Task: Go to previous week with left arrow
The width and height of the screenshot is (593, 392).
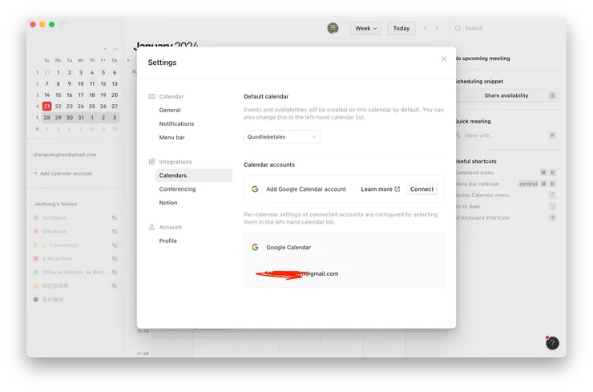Action: [x=425, y=28]
